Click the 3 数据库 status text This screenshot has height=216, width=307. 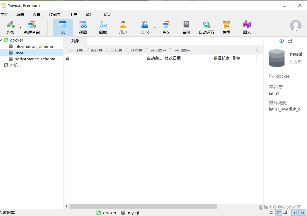coord(7,213)
